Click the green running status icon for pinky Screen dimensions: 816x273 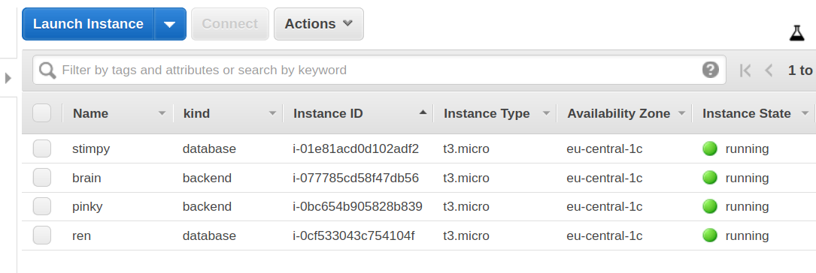click(x=710, y=206)
